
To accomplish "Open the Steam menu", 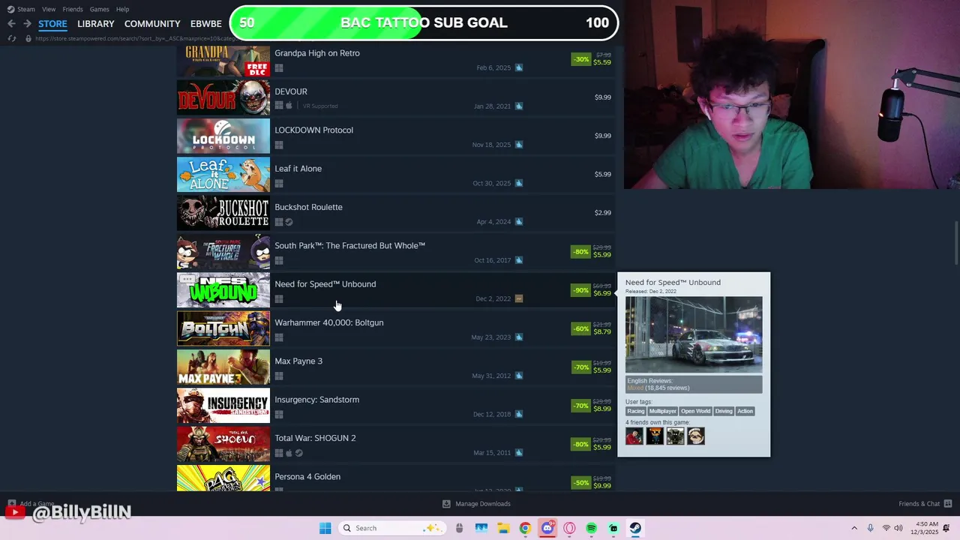I will tap(22, 9).
